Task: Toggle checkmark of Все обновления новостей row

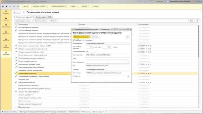Action: 16,82
